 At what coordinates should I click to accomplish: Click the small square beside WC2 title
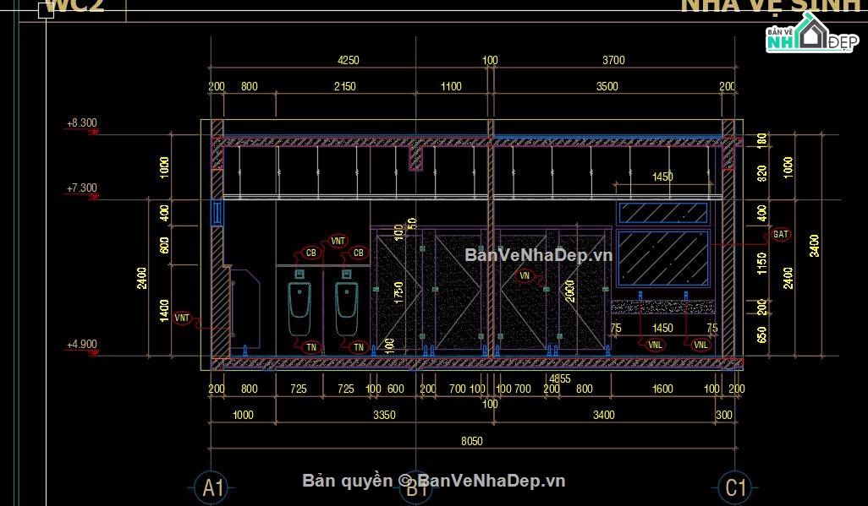(46, 10)
